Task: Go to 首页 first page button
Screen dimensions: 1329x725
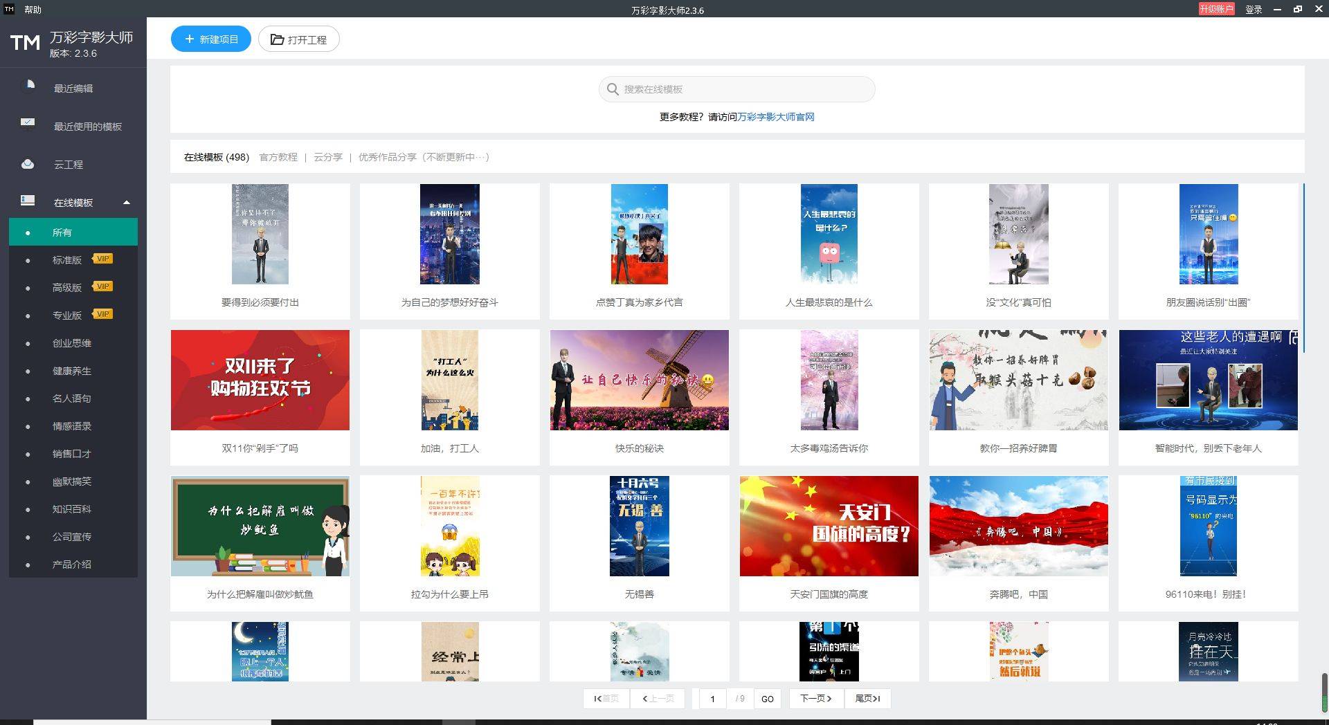Action: (x=606, y=699)
